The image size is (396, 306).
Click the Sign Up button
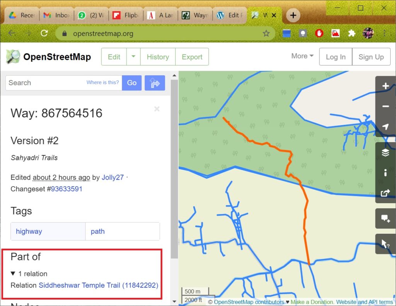pos(371,57)
